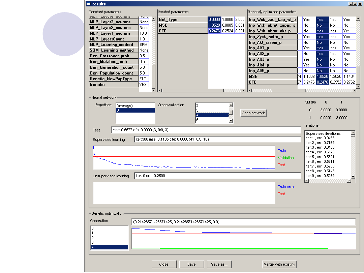Select cross-validation fold 2 in list
Viewport: 364px width, 273px height.
click(212, 105)
